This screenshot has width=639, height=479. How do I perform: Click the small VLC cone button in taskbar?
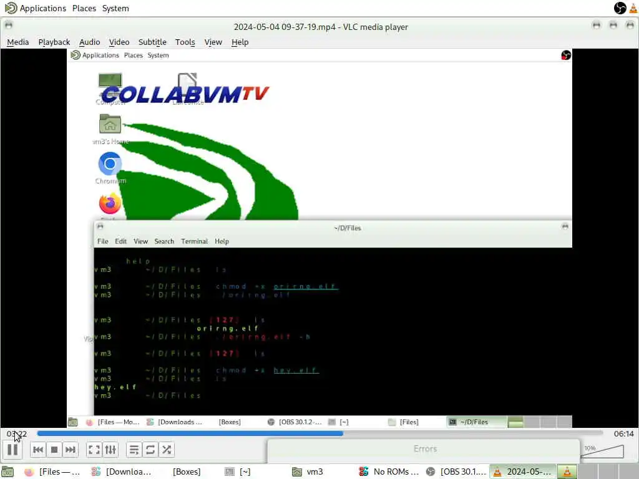pyautogui.click(x=567, y=472)
